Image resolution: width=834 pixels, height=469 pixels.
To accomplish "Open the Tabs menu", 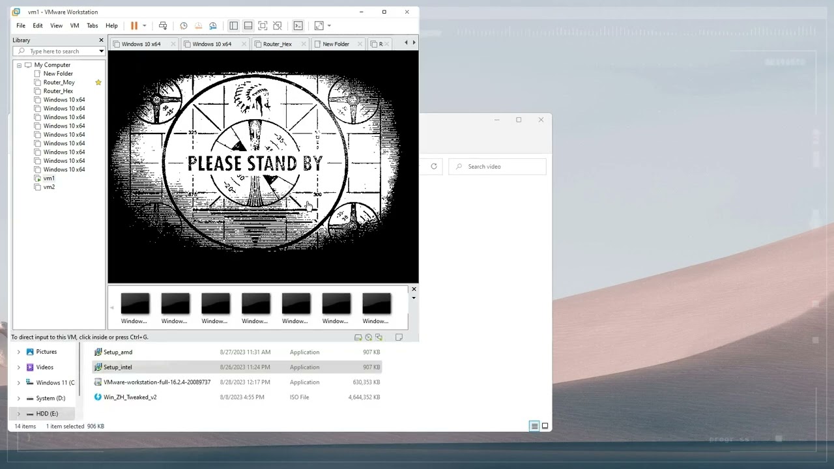I will tap(93, 25).
